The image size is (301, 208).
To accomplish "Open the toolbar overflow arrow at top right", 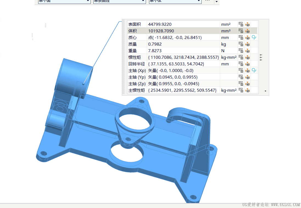I will 216,2.
